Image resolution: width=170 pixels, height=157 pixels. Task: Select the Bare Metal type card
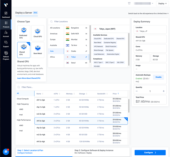(x=38, y=50)
